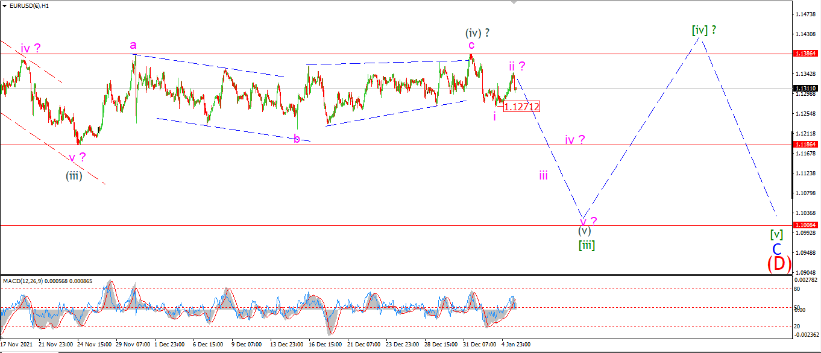Click the current price 1.13110 axis tag
The image size is (821, 353).
805,88
